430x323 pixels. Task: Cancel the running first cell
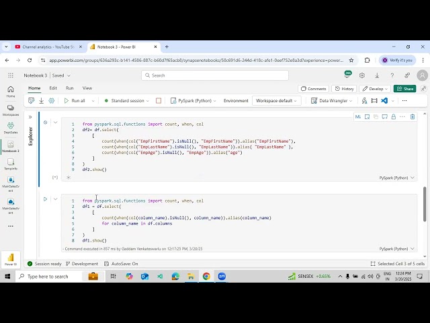tap(46, 122)
